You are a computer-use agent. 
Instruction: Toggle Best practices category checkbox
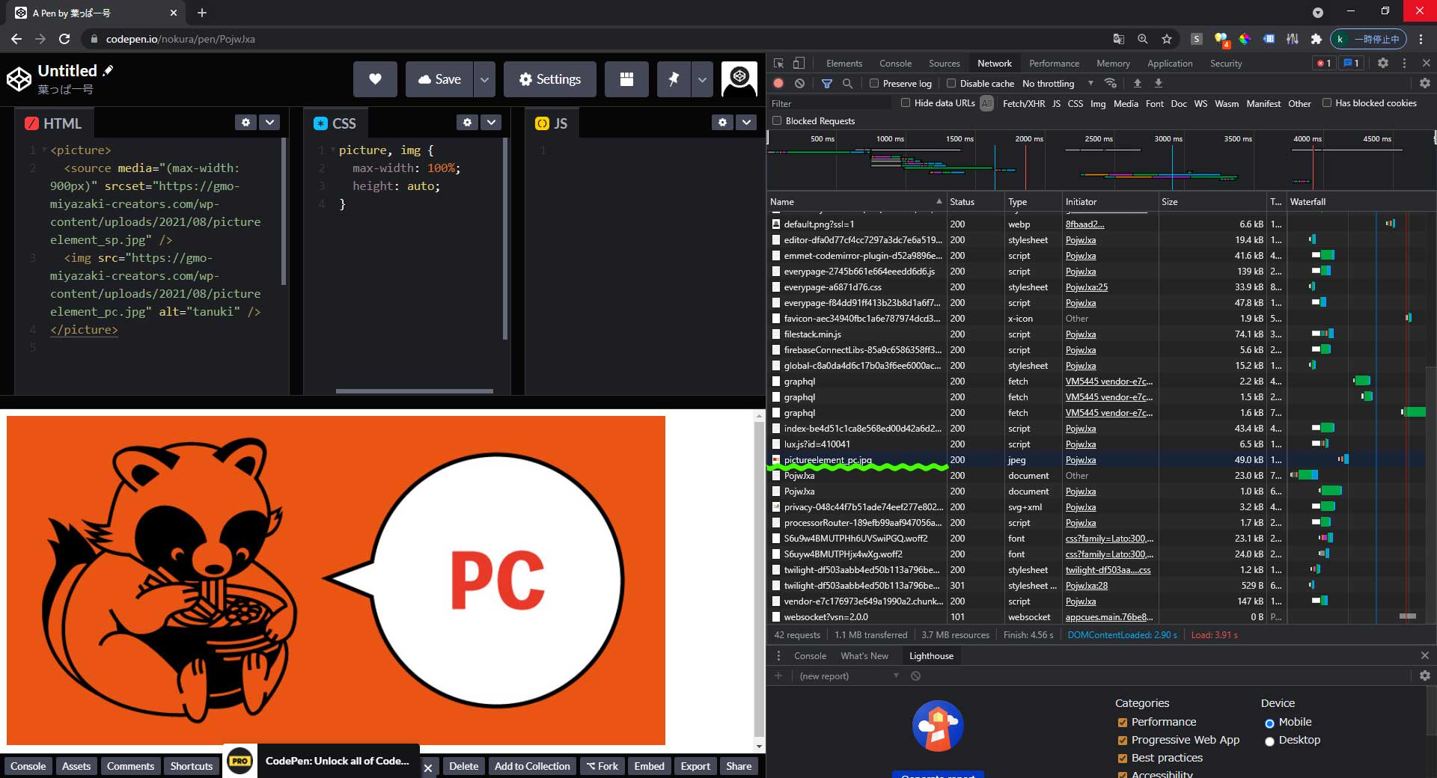[x=1123, y=759]
